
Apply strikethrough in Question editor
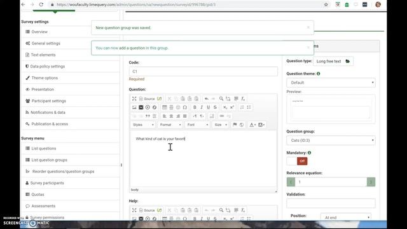click(x=215, y=108)
